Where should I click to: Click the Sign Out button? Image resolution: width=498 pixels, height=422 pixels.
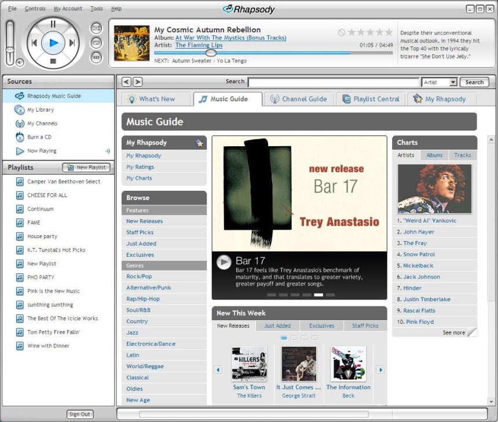(x=80, y=414)
